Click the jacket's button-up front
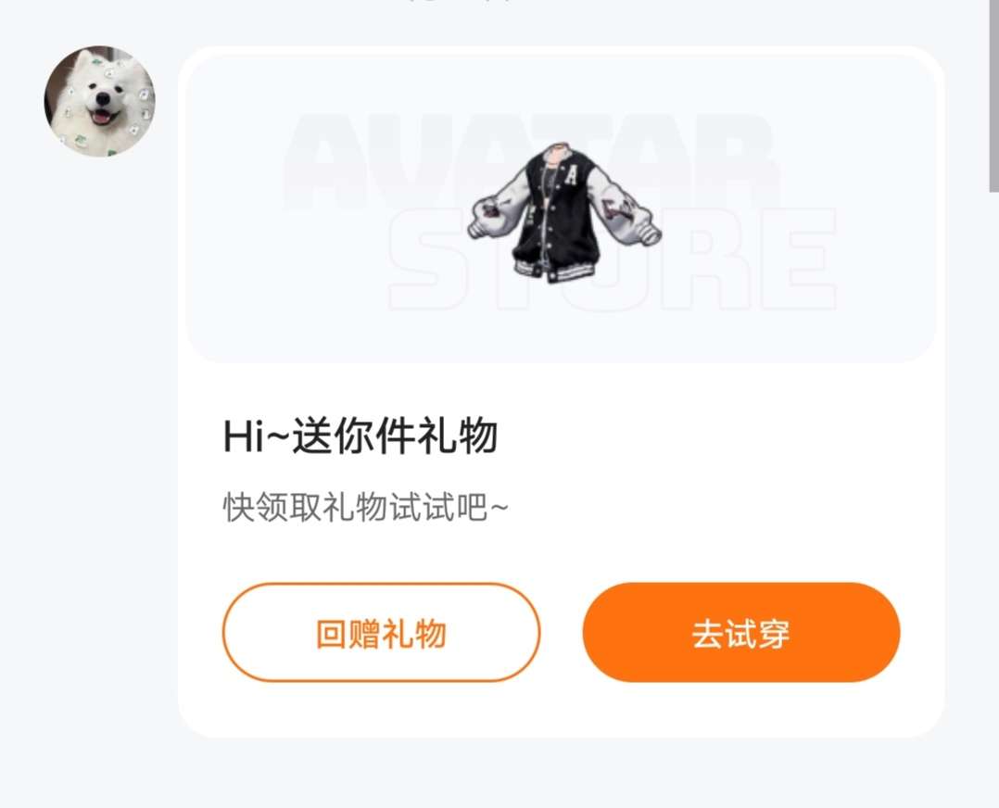This screenshot has width=999, height=808. click(x=550, y=223)
